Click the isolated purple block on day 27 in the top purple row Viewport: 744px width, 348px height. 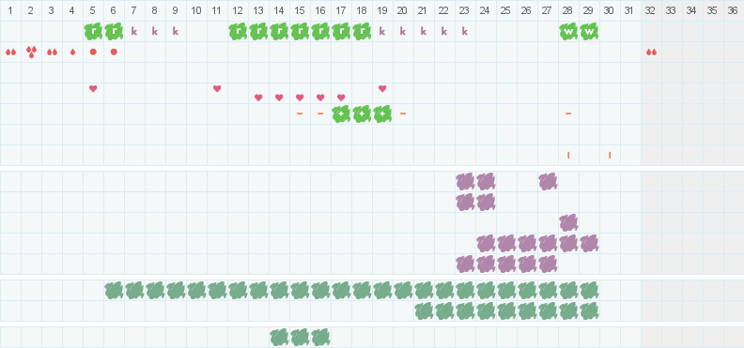point(548,181)
